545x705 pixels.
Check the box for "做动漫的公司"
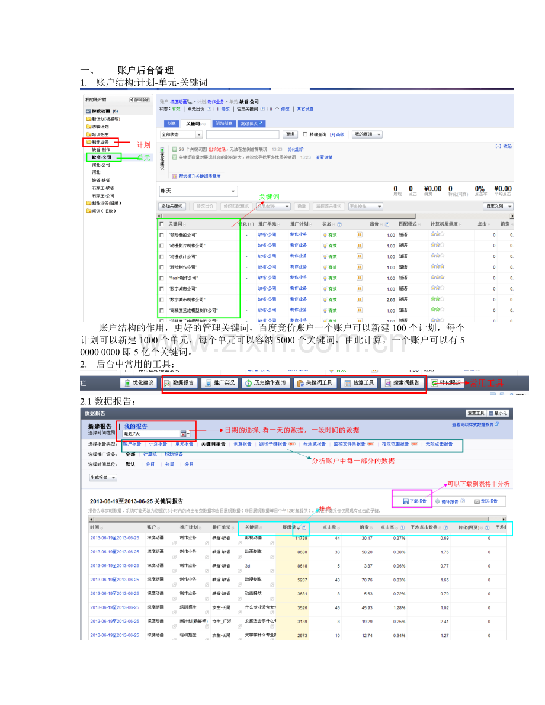[x=162, y=234]
